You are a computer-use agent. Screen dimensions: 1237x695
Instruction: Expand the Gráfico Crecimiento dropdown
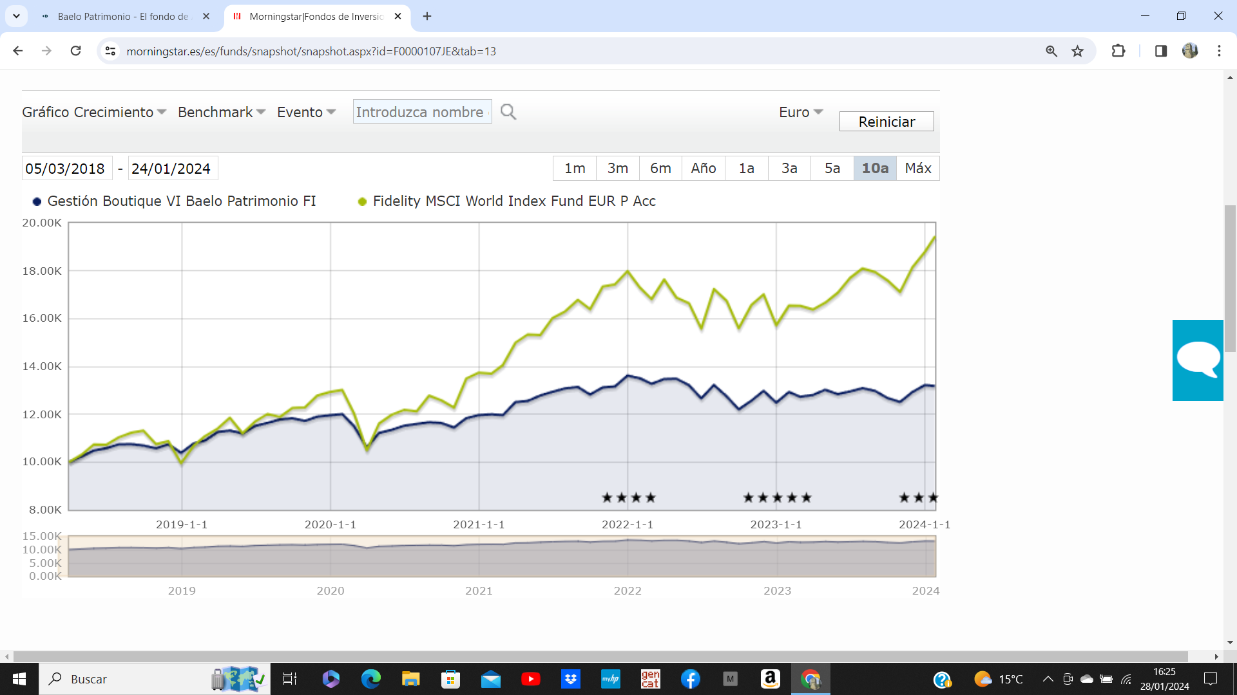(94, 112)
